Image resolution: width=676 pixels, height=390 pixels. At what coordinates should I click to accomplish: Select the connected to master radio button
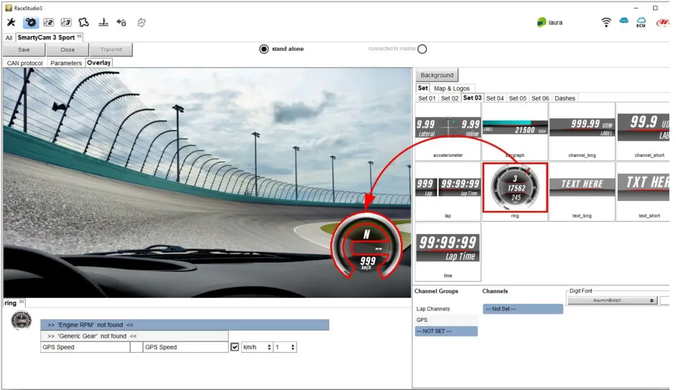pyautogui.click(x=422, y=49)
